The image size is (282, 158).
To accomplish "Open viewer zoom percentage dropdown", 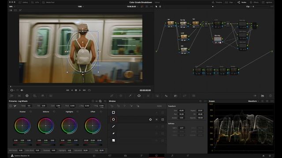I will 12,7.
